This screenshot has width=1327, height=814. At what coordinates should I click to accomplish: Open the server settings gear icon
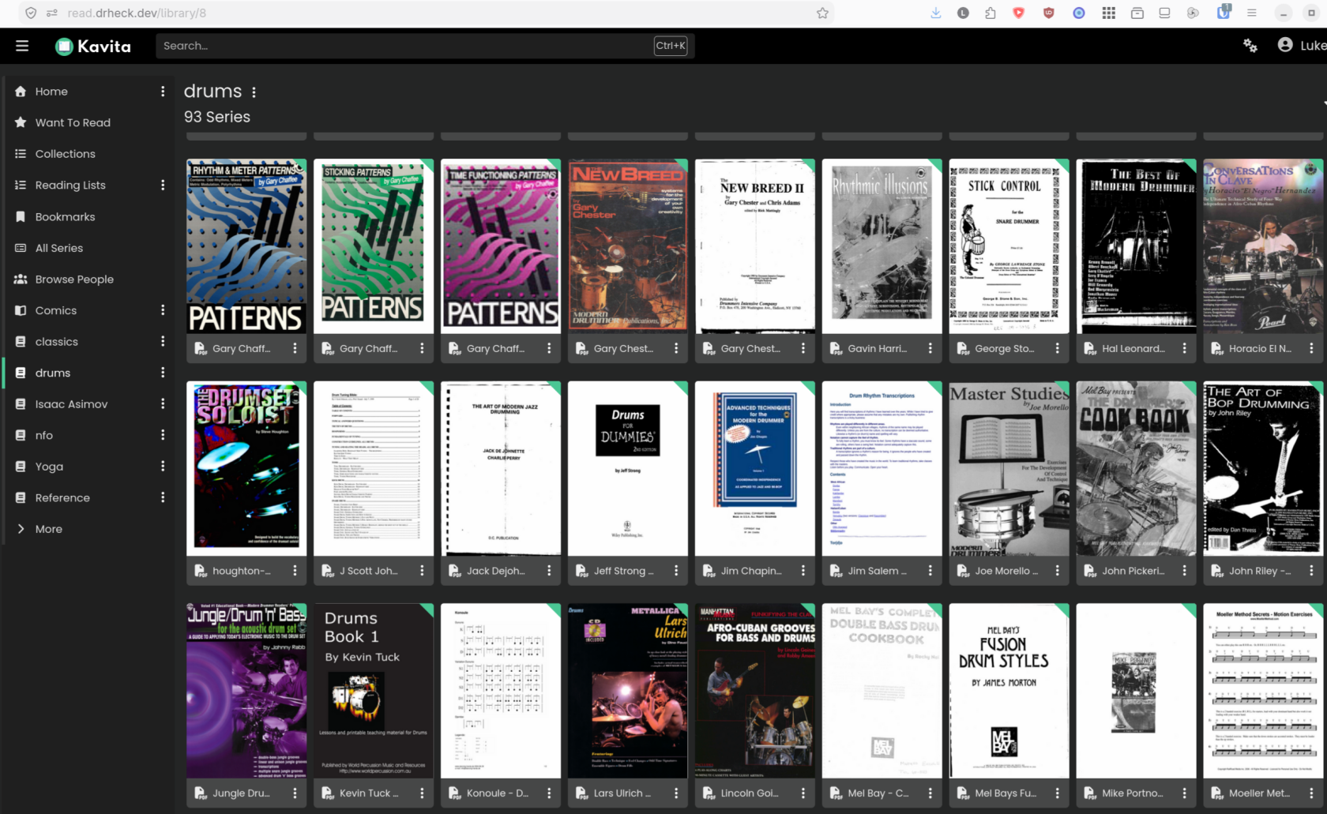(1250, 46)
